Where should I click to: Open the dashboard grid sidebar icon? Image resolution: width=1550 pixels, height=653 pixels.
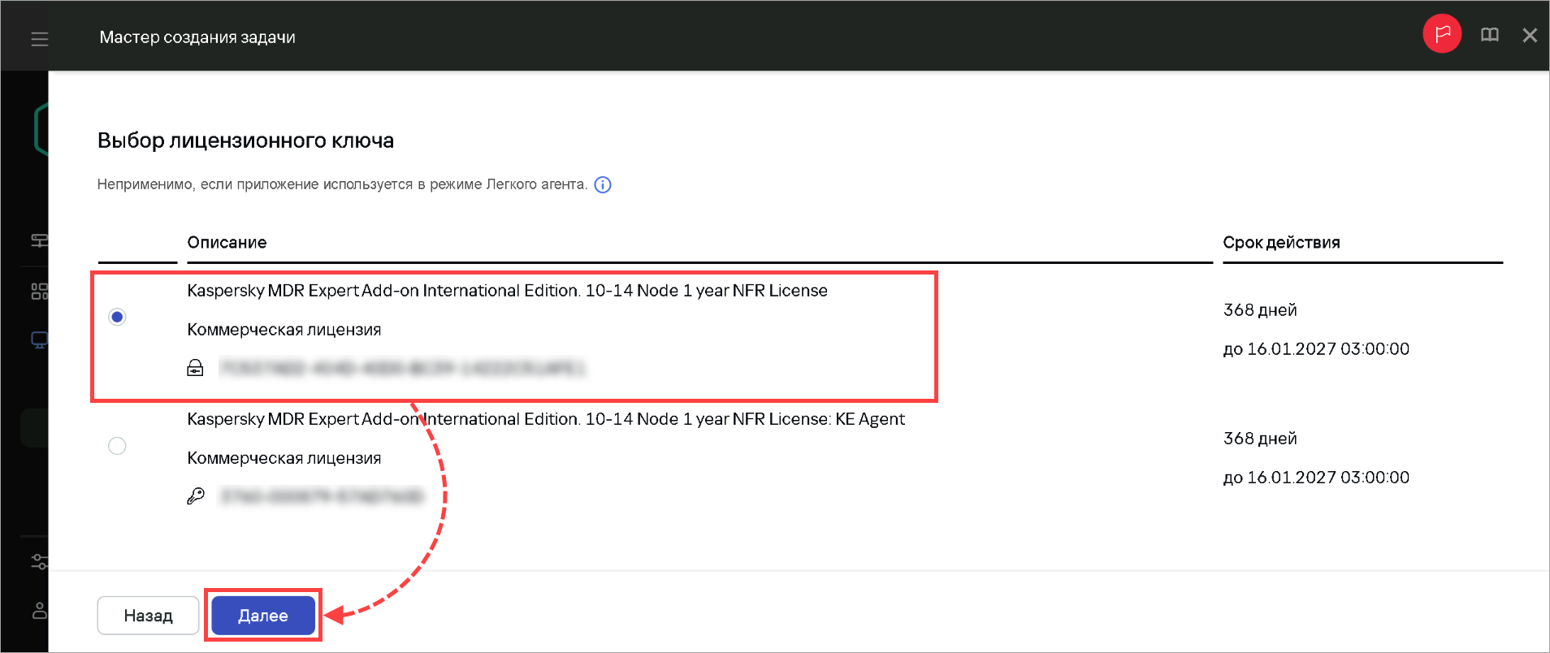coord(39,291)
